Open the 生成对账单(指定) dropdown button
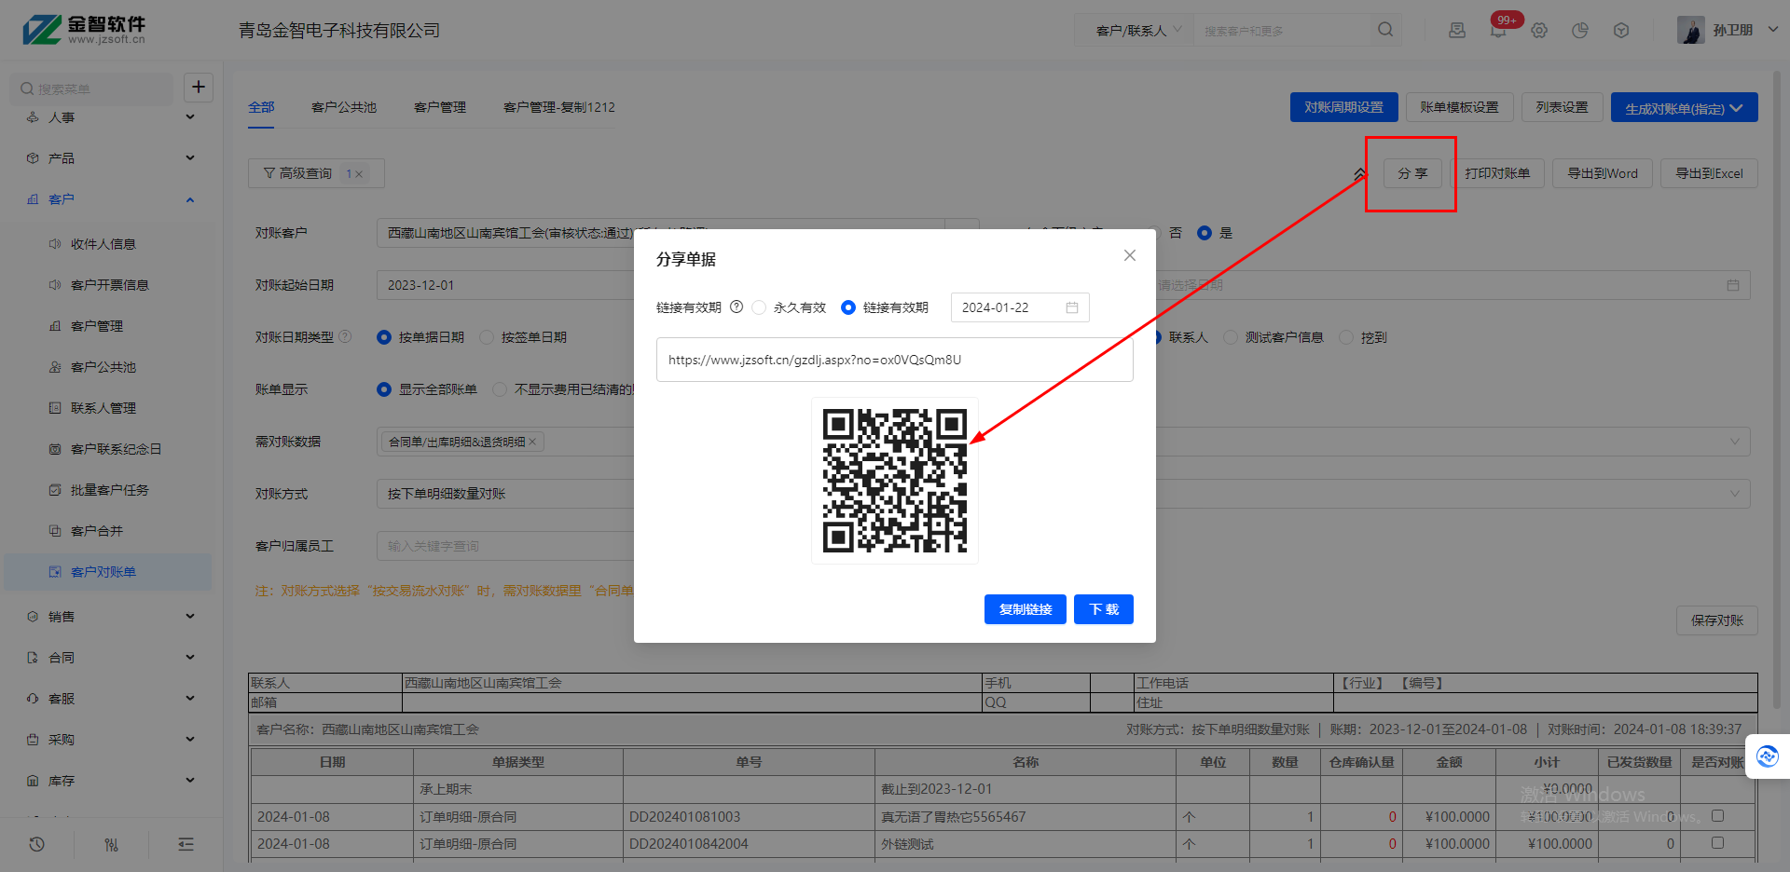The height and width of the screenshot is (872, 1790). (x=1684, y=107)
